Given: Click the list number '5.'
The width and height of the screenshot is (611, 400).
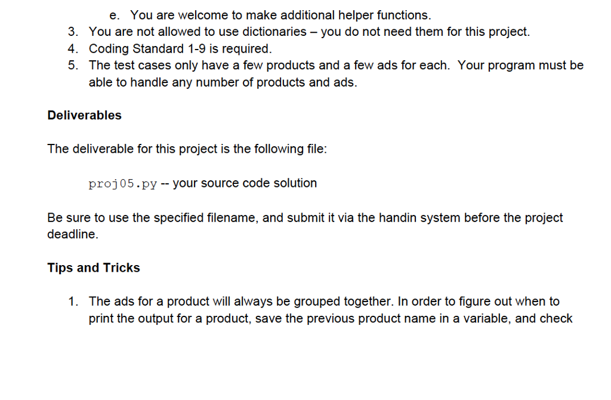Looking at the screenshot, I should tap(73, 65).
